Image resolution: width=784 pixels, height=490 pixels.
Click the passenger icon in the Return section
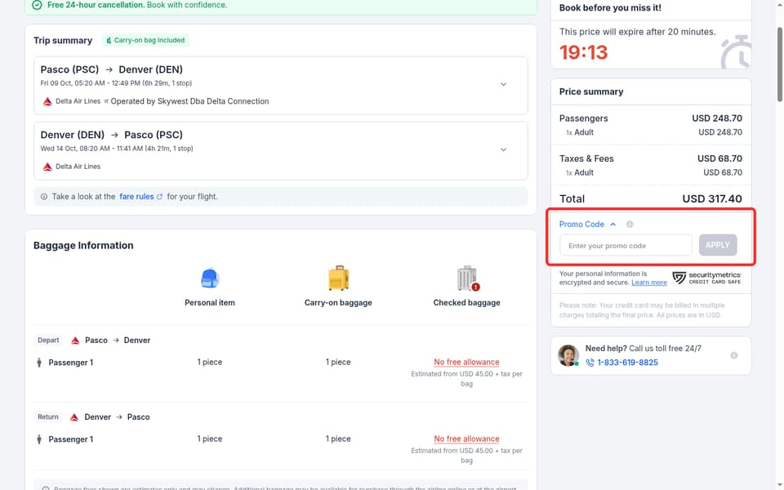[x=39, y=439]
